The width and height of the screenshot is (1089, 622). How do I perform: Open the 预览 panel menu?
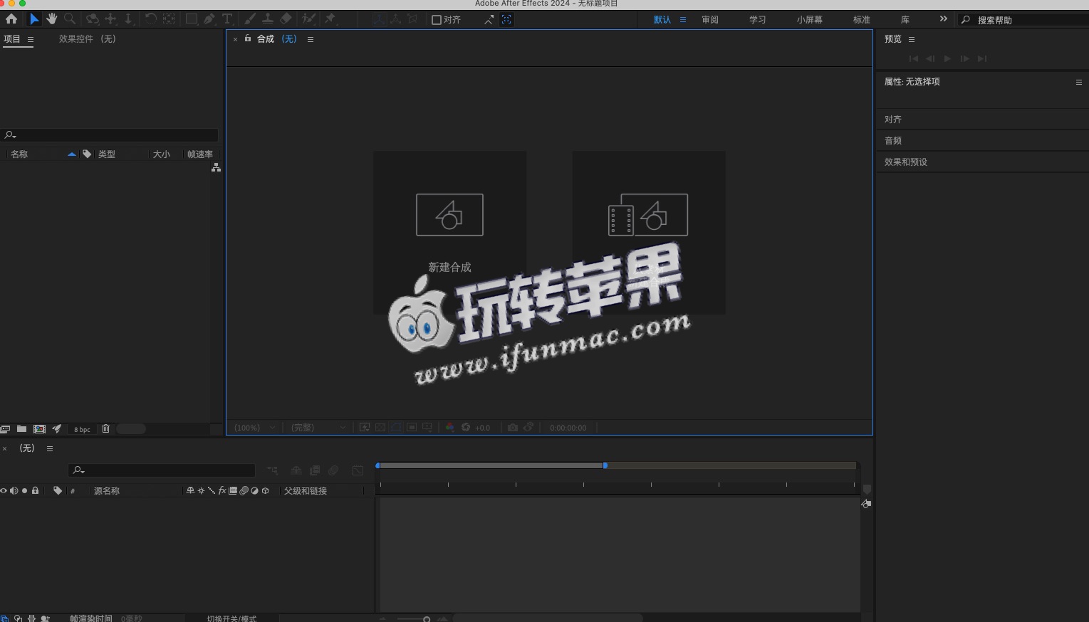tap(912, 39)
